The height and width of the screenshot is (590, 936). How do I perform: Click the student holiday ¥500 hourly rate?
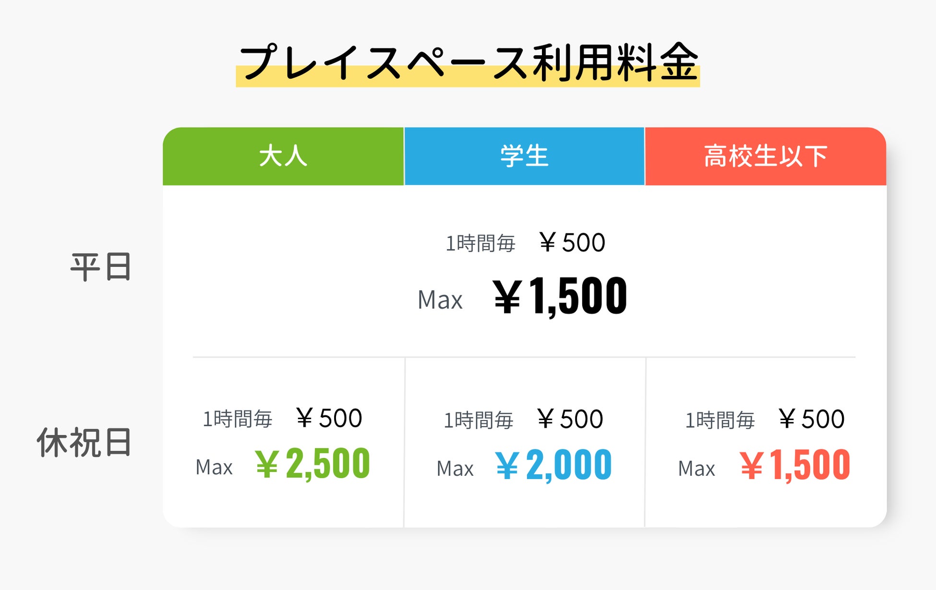[x=570, y=419]
